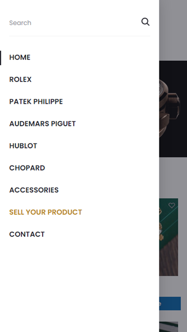Navigate to the CHOPARD category
The height and width of the screenshot is (332, 187).
click(27, 168)
